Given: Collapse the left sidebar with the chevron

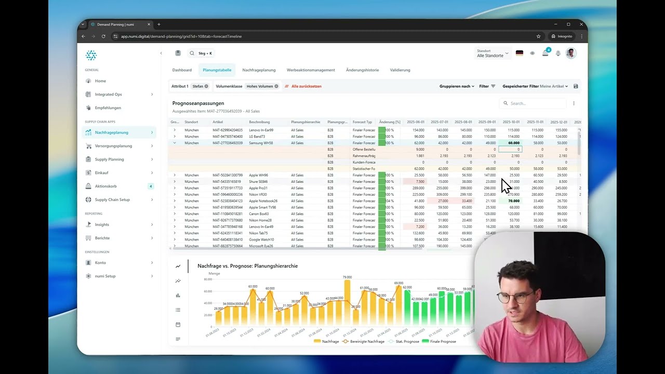Looking at the screenshot, I should click(x=161, y=53).
